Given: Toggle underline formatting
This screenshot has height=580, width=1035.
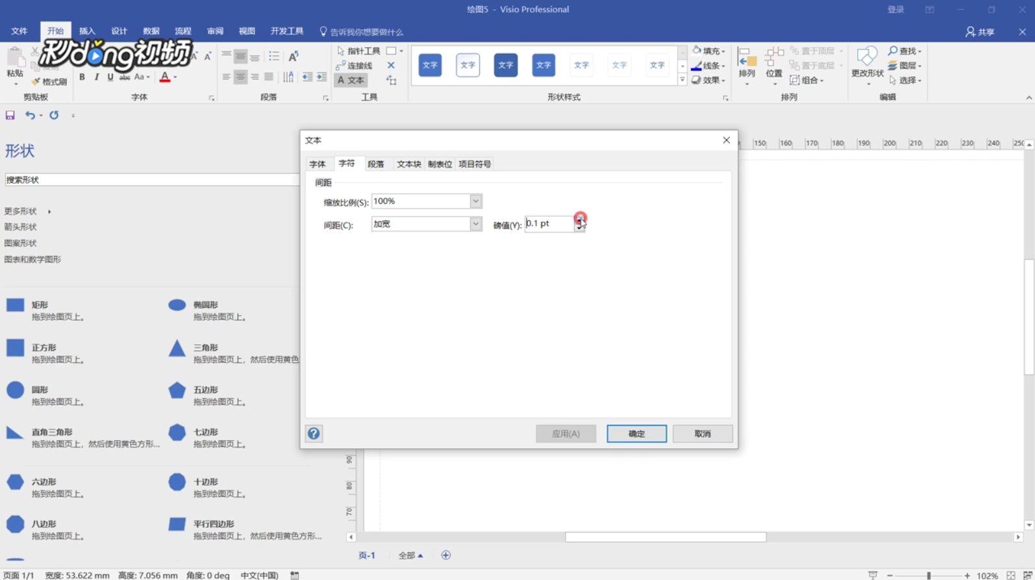Looking at the screenshot, I should 110,77.
